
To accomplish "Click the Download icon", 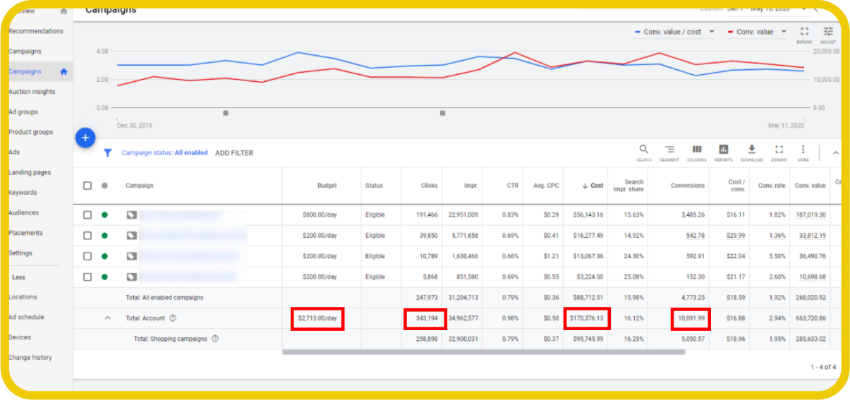I will 751,151.
